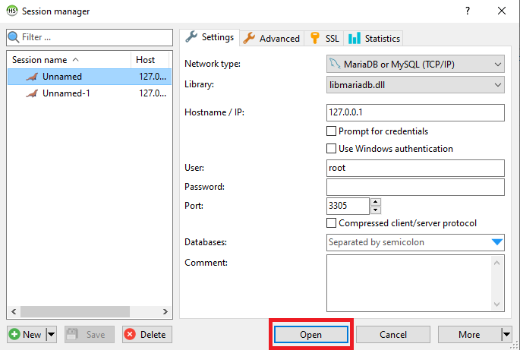This screenshot has height=350, width=520.
Task: Click the sea lion icon beside Unnamed-1
Action: [32, 93]
